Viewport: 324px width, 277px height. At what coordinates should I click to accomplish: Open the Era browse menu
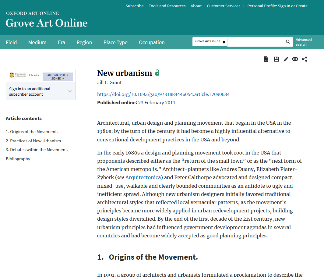(62, 42)
